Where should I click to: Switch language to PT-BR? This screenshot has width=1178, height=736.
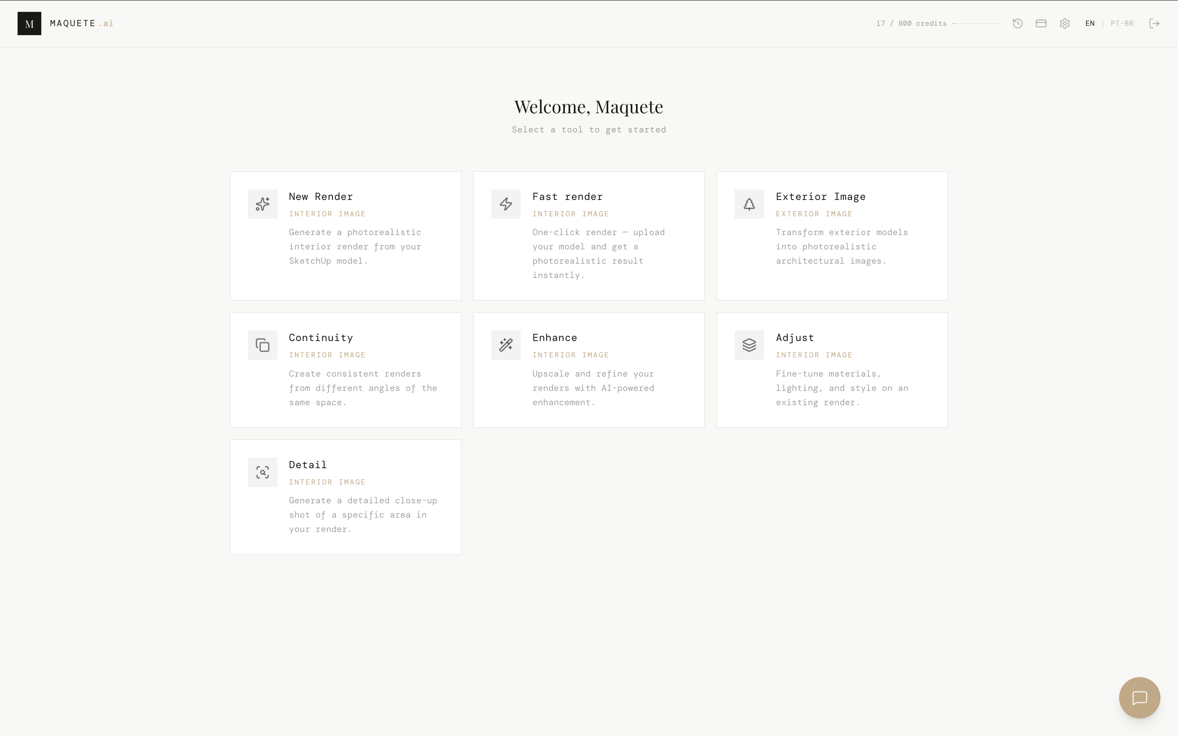click(1122, 23)
